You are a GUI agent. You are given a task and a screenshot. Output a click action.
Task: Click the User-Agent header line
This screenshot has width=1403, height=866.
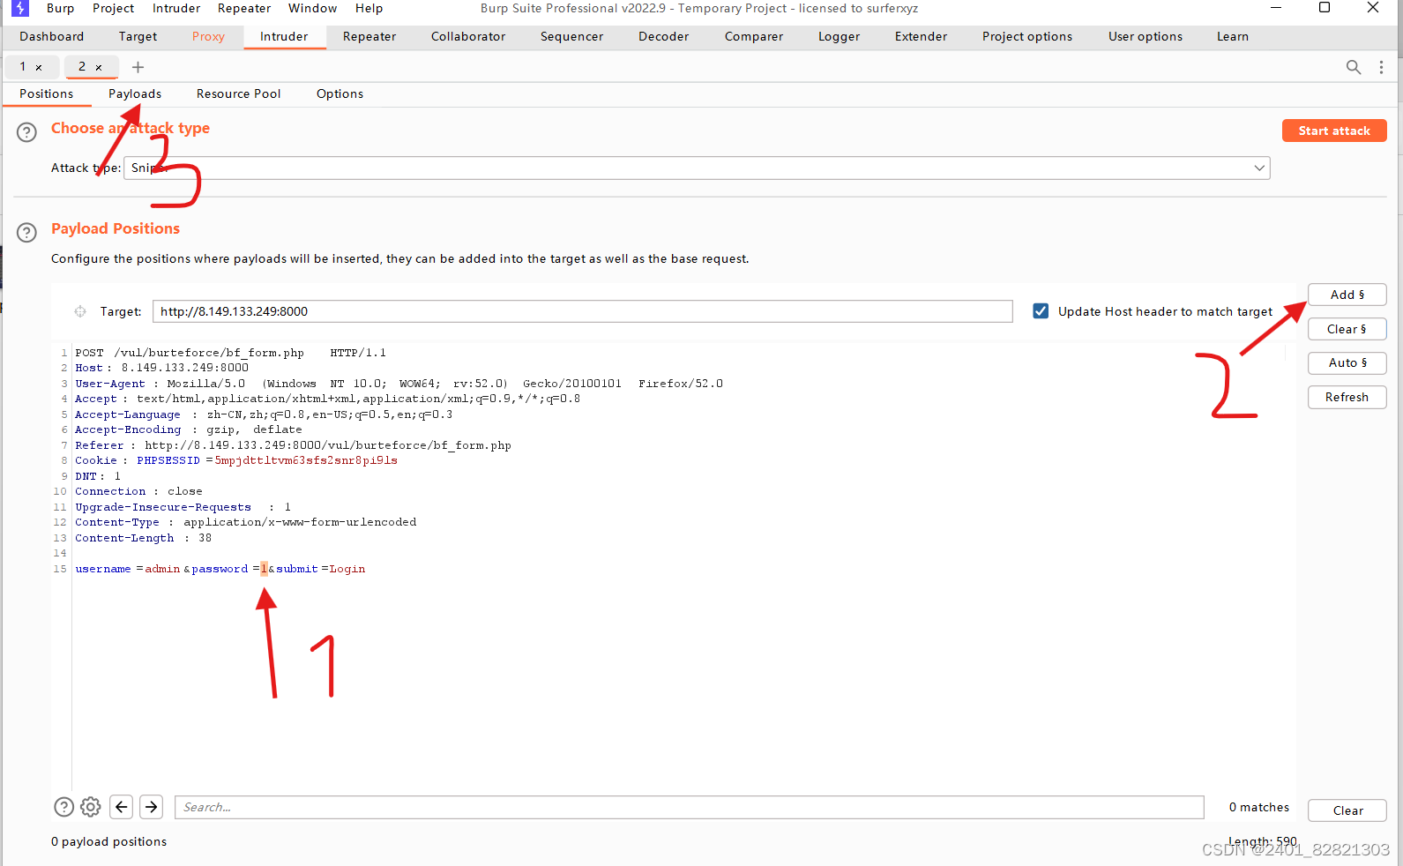(x=399, y=384)
